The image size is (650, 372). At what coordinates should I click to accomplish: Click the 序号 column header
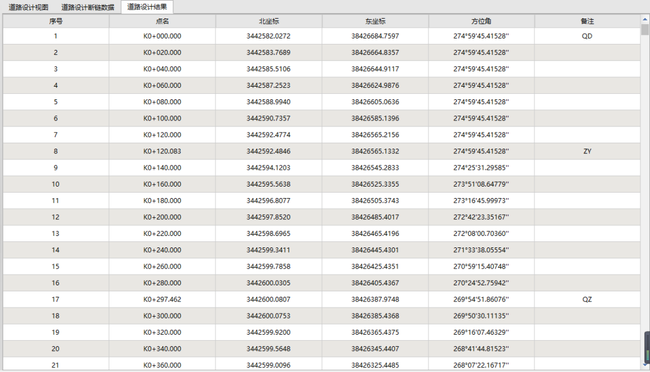click(x=55, y=20)
